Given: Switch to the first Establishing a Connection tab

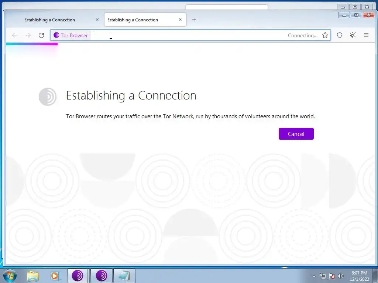Looking at the screenshot, I should coord(50,20).
